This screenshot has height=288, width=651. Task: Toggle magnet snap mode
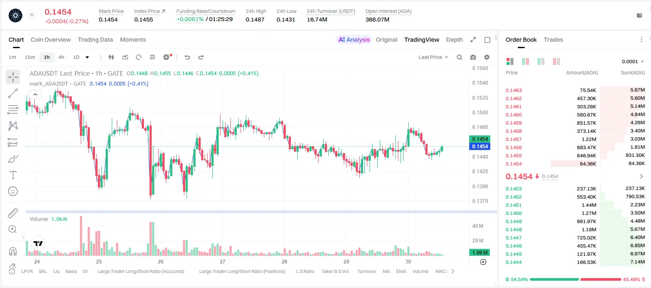point(13,251)
